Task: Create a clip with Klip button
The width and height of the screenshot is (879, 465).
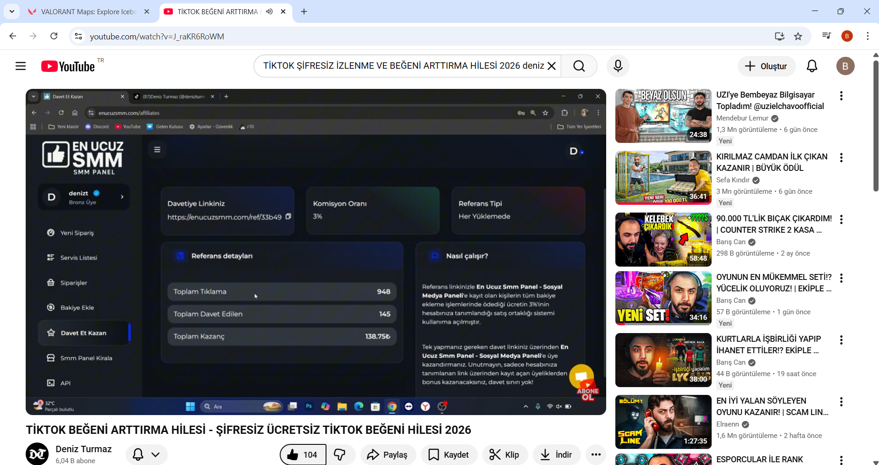Action: (x=504, y=454)
